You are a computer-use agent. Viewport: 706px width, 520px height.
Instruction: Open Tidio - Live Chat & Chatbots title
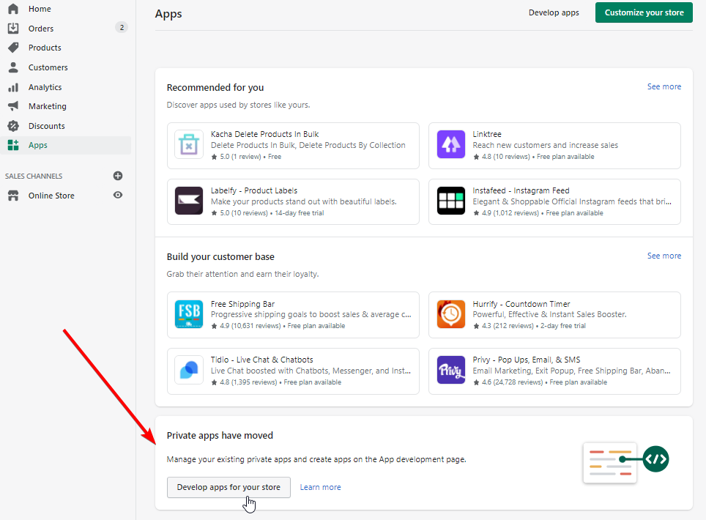261,360
